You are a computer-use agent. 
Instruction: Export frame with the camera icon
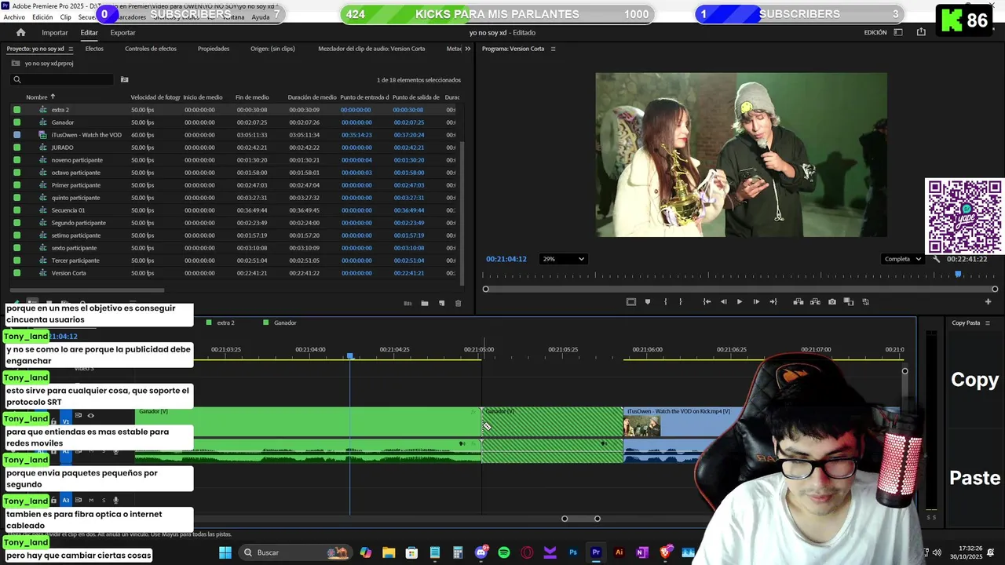pyautogui.click(x=832, y=301)
